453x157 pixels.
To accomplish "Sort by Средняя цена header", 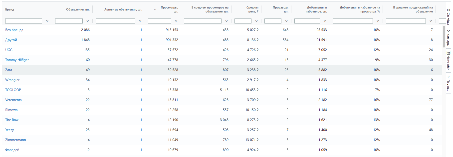I will [x=252, y=9].
